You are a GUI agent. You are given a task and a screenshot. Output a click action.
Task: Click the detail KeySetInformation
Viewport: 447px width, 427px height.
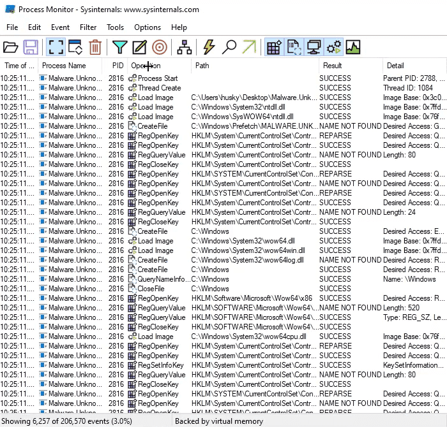click(413, 365)
